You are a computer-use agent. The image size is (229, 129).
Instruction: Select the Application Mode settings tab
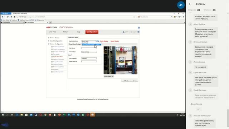coord(73,38)
